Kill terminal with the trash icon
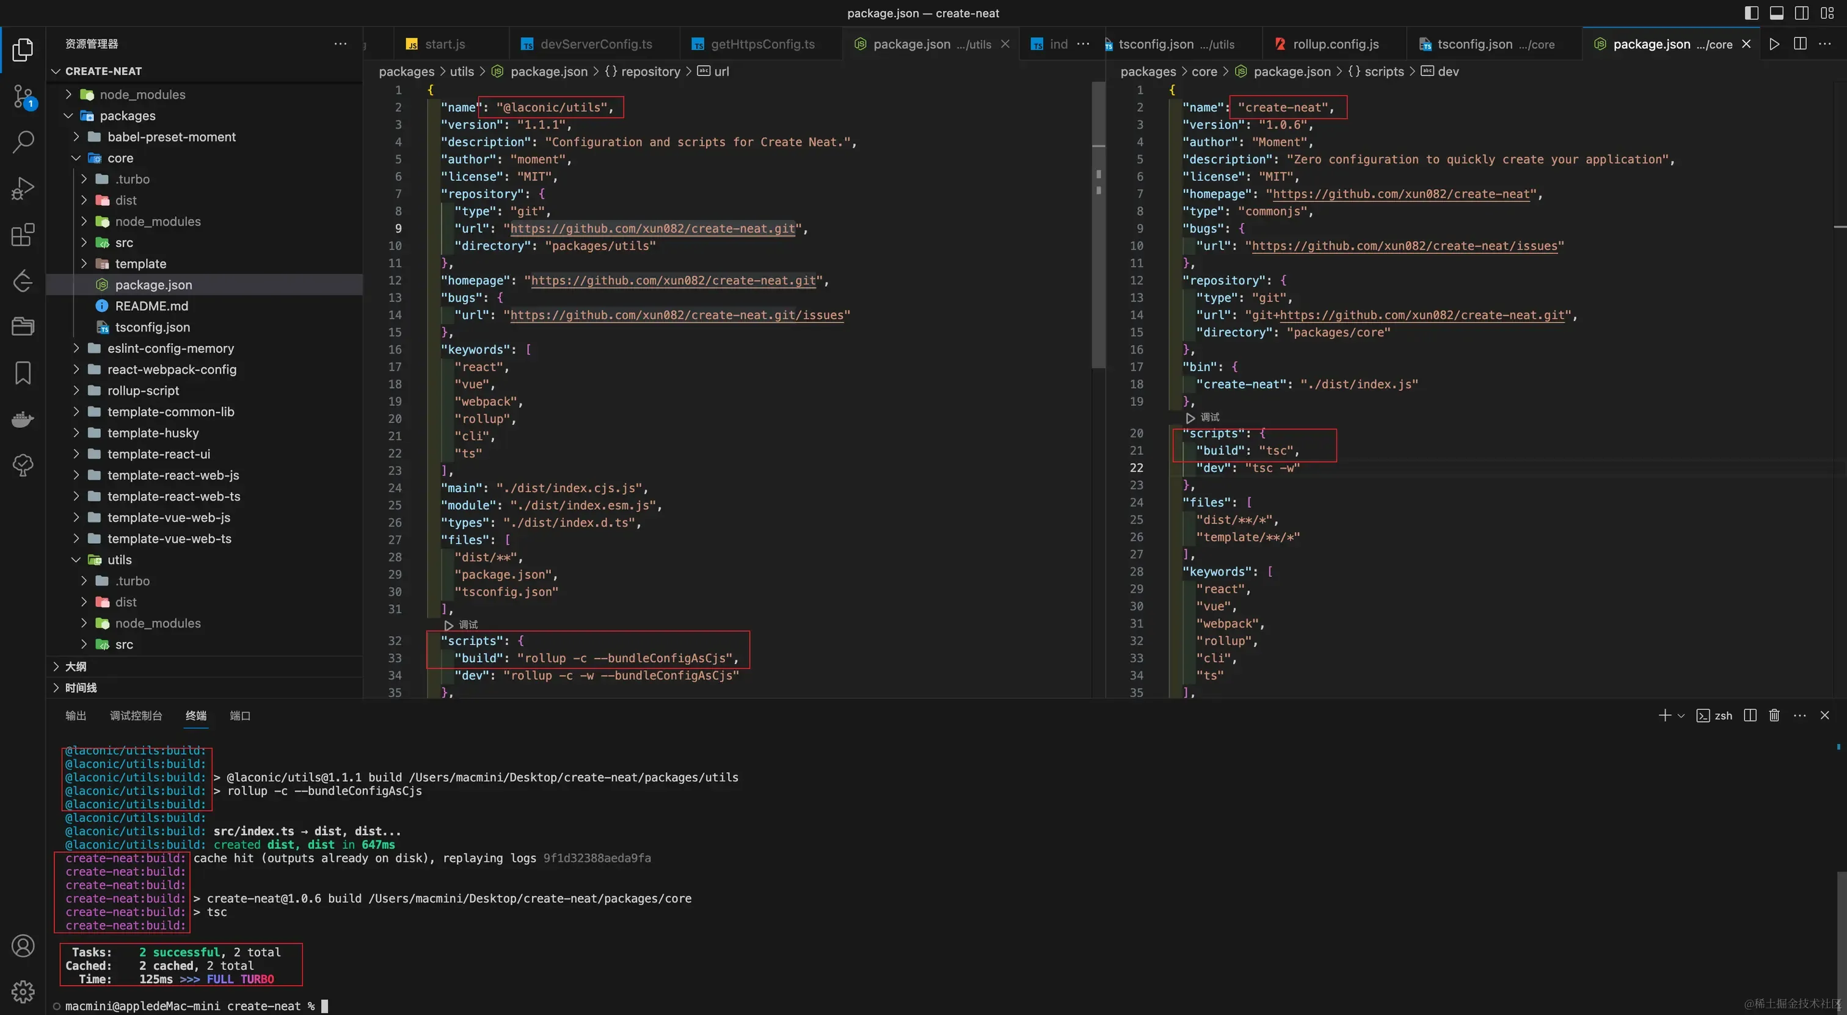The height and width of the screenshot is (1015, 1847). click(x=1774, y=715)
